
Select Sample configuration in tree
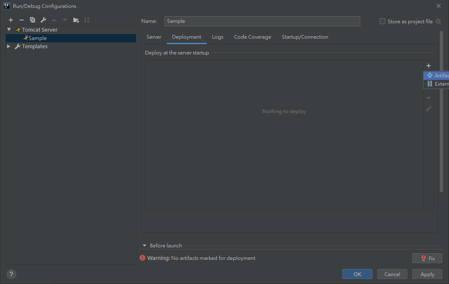click(71, 38)
